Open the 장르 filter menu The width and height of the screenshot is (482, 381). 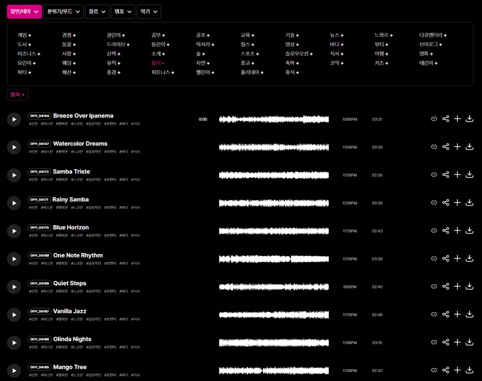coord(97,11)
